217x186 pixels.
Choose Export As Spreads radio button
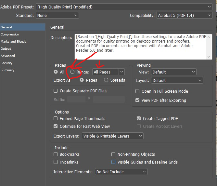coord(106,80)
